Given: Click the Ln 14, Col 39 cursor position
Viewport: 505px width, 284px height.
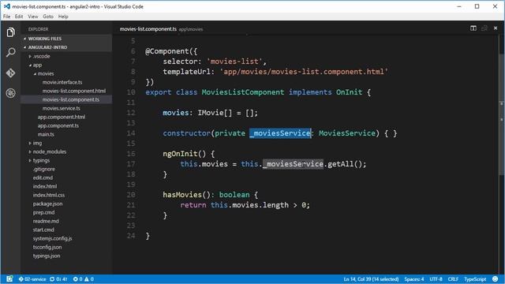Looking at the screenshot, I should click(371, 279).
